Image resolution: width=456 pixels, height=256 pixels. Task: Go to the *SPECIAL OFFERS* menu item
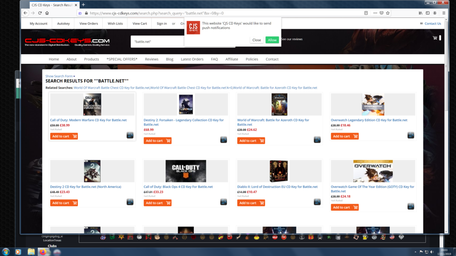122,59
